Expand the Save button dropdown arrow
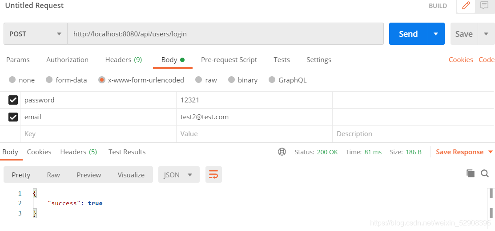Screen dimensions: 495x231 point(486,34)
